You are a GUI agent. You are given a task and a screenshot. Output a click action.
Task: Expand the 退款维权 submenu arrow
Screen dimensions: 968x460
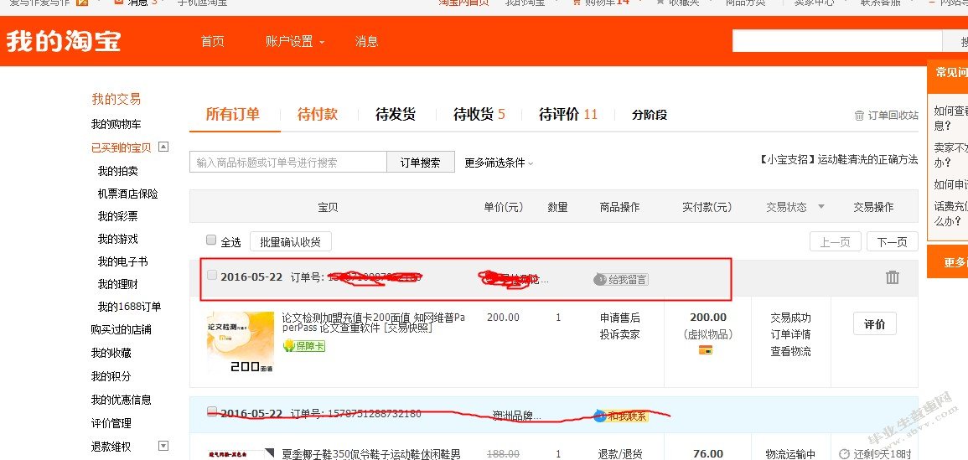point(163,445)
